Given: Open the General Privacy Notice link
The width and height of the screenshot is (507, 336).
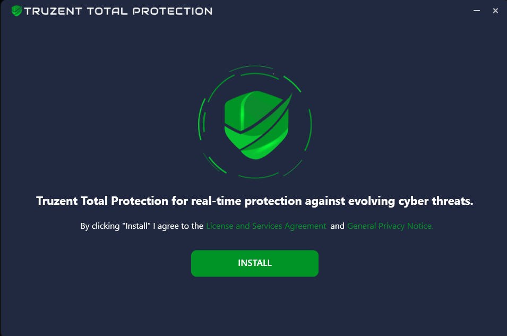Looking at the screenshot, I should pyautogui.click(x=390, y=226).
